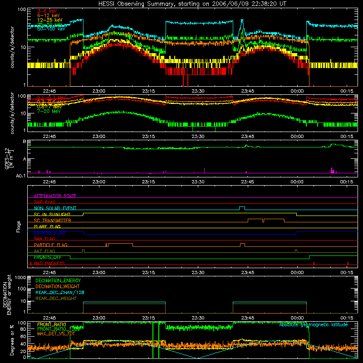Select the red 3-6 keV legend label
The image size is (363, 363).
point(47,11)
